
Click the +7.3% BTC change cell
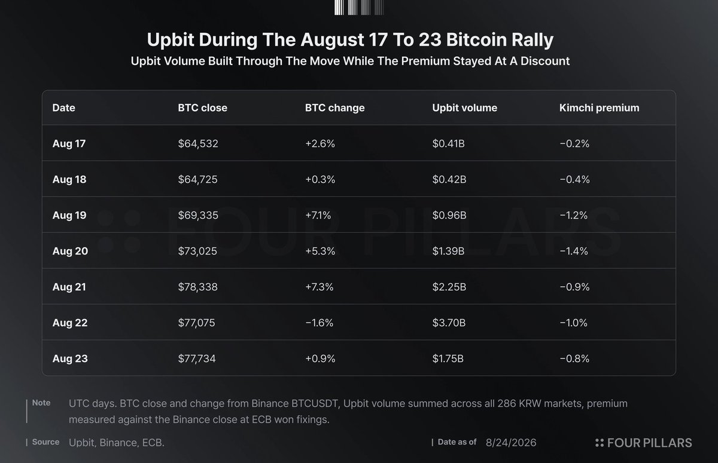(x=319, y=287)
